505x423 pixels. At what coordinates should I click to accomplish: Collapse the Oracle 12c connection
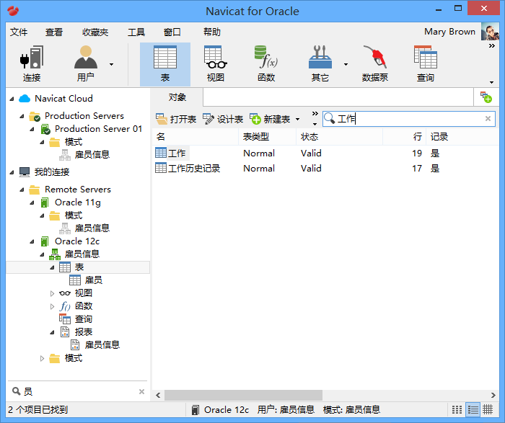(32, 241)
